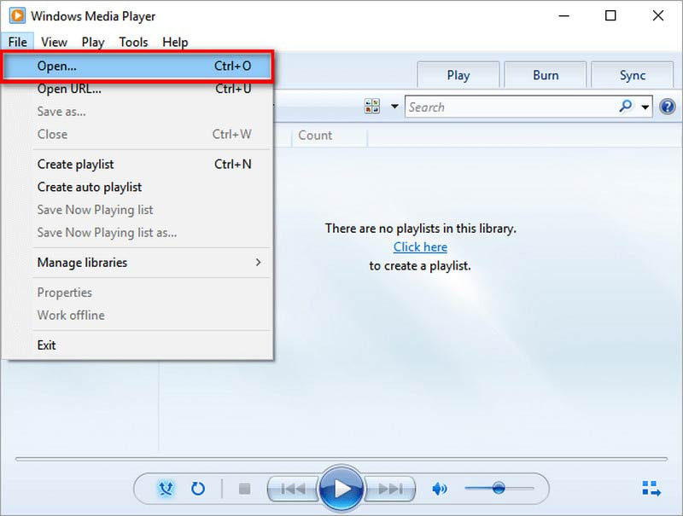Follow the 'Click here' playlist link
Screen dimensions: 683x516
(420, 246)
